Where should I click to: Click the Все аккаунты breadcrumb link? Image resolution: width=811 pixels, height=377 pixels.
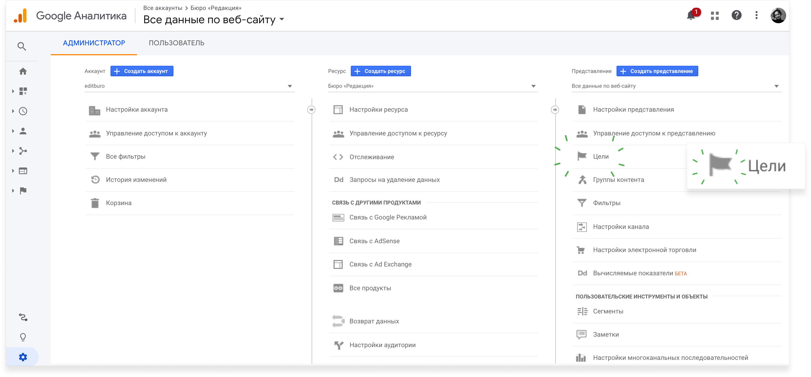[163, 8]
